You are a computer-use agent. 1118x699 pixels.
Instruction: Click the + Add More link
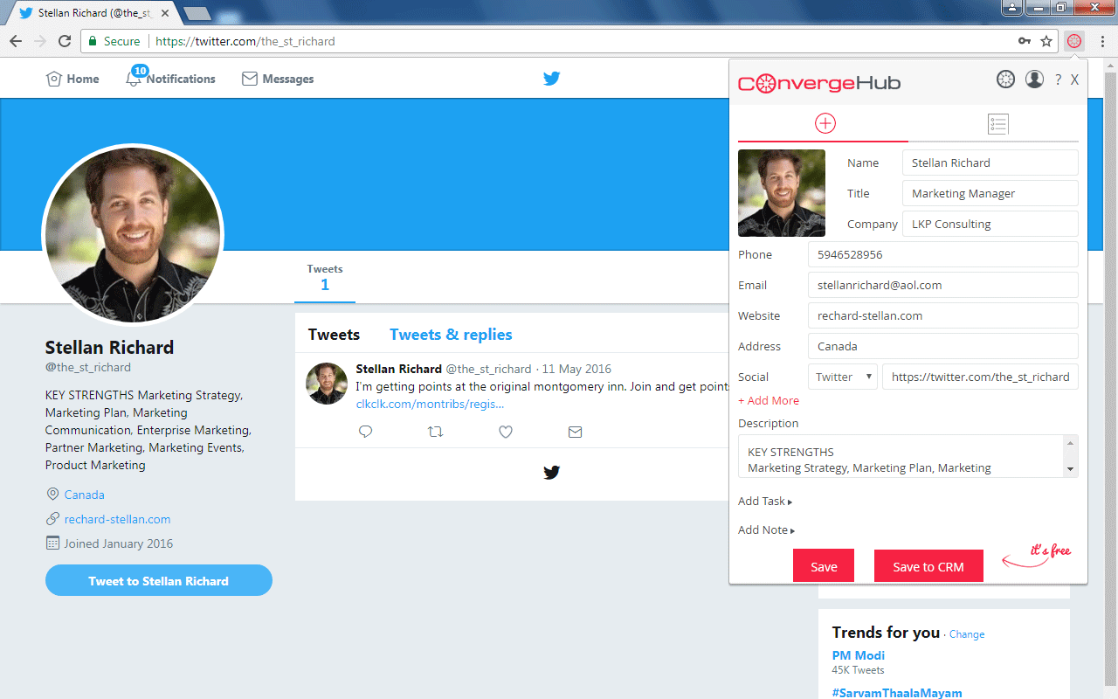pyautogui.click(x=769, y=400)
